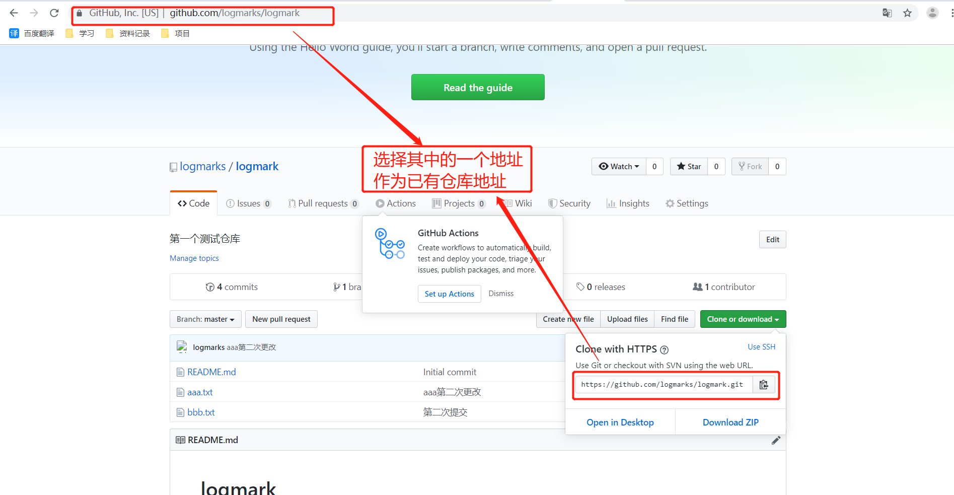Click the watchers count 0
This screenshot has width=954, height=495.
click(x=654, y=166)
